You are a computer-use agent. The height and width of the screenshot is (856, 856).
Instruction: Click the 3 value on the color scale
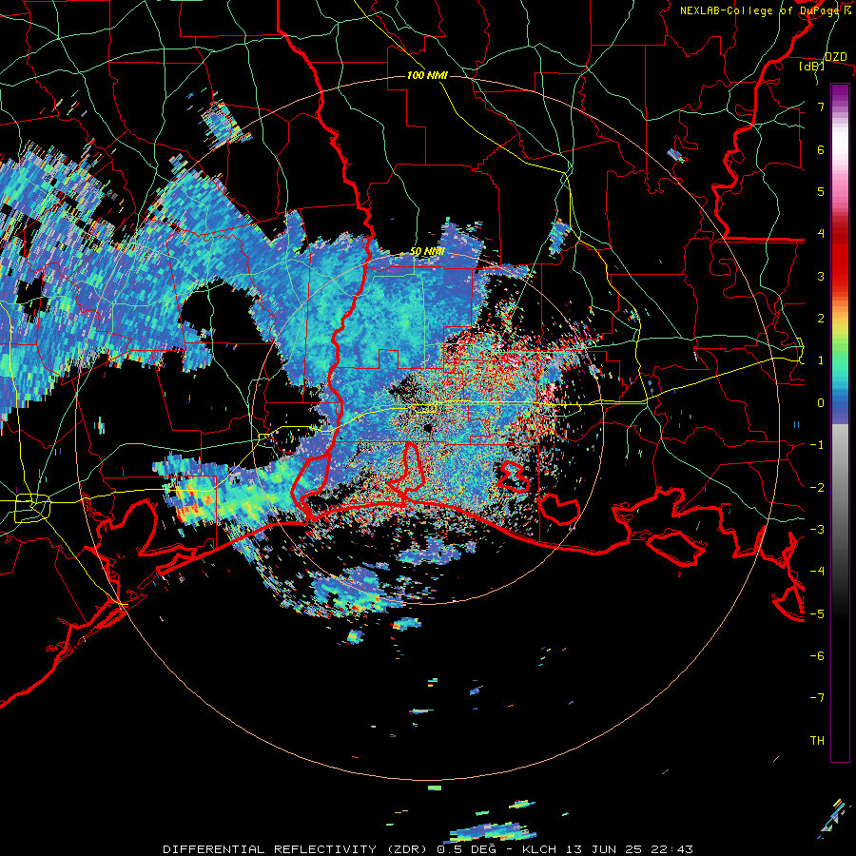(x=821, y=276)
